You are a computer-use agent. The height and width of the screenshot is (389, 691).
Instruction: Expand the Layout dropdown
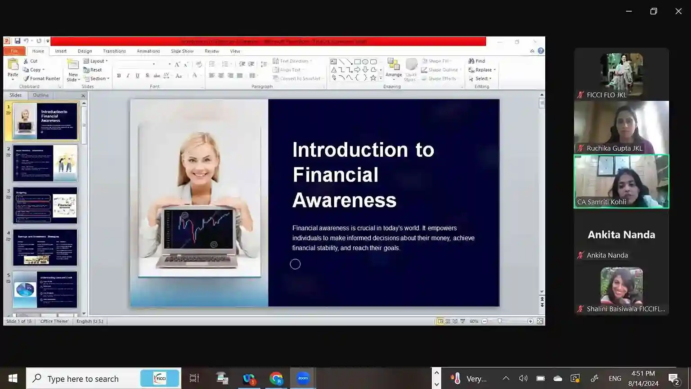point(96,61)
